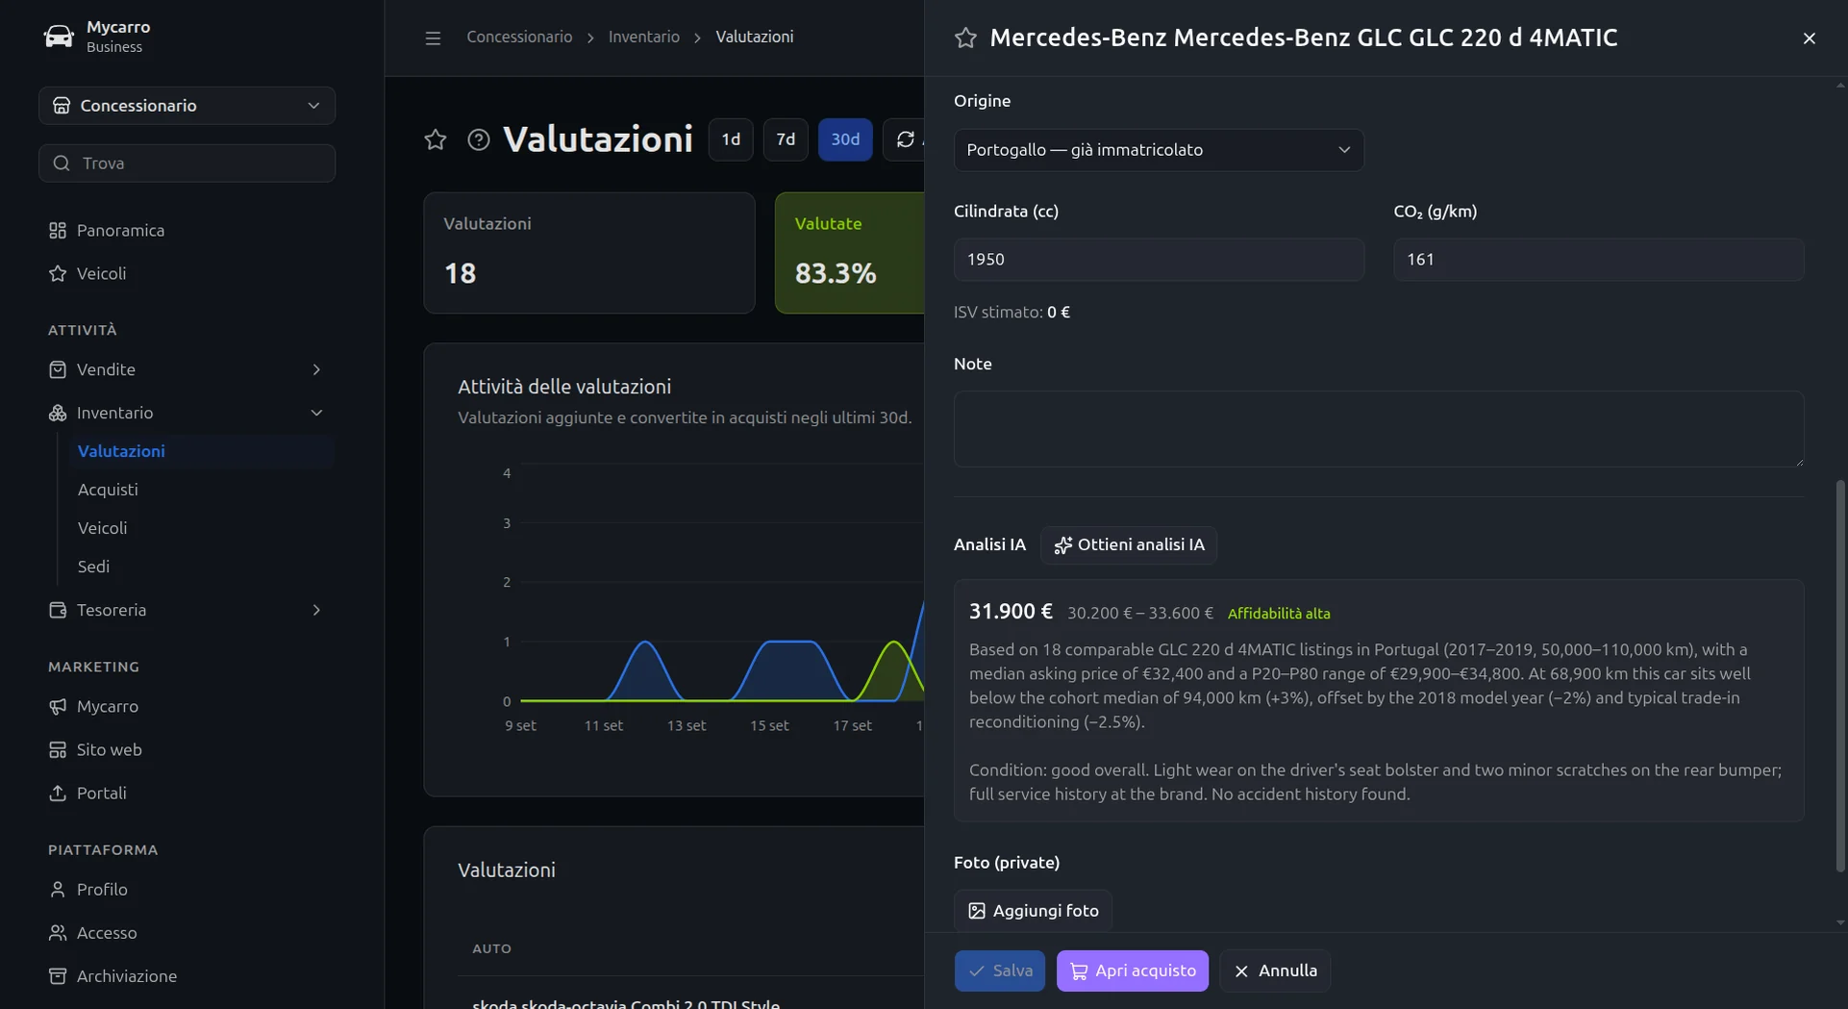Viewport: 1848px width, 1009px height.
Task: Open the help question-mark icon beside Valutazioni
Action: click(x=478, y=139)
